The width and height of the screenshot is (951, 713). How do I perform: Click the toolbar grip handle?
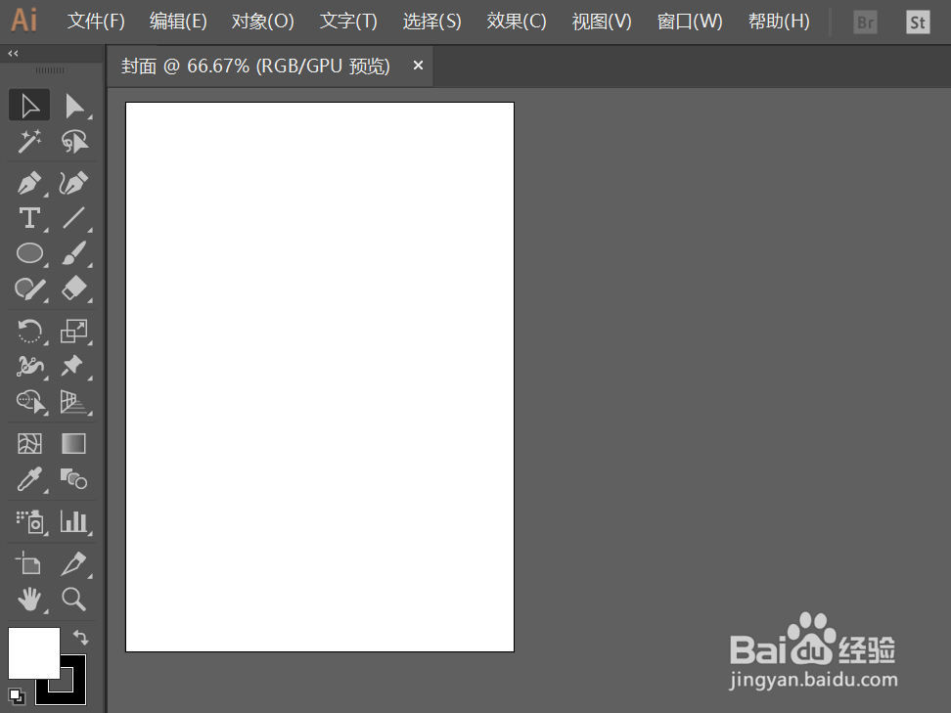pyautogui.click(x=50, y=70)
